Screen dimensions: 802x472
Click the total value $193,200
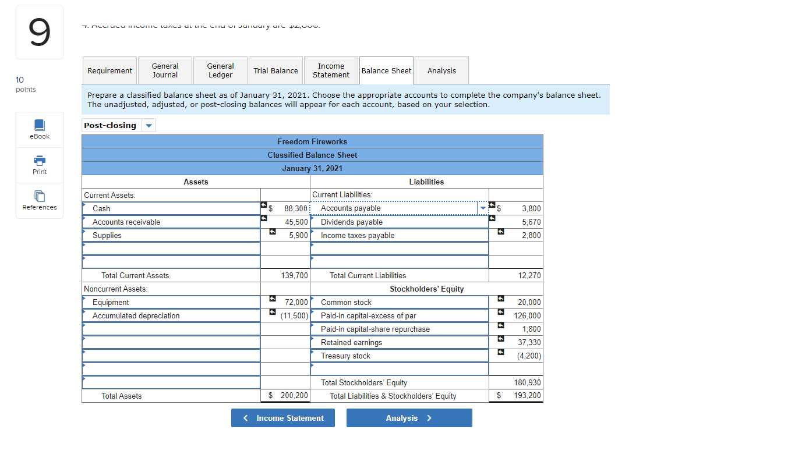tap(516, 396)
